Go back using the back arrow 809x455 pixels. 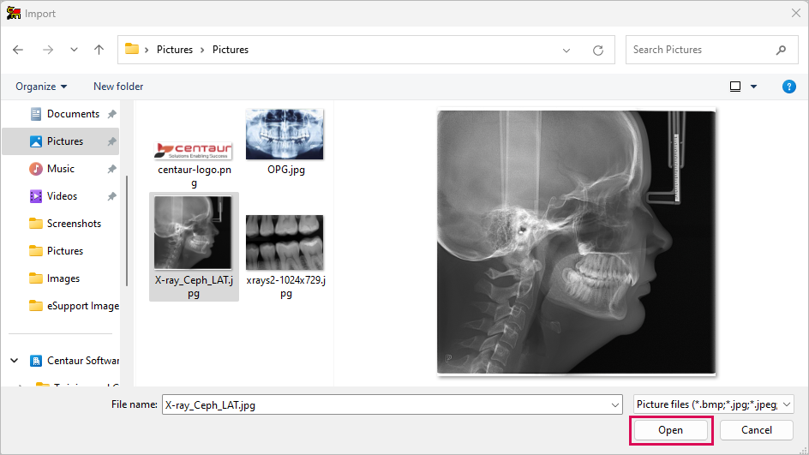tap(18, 50)
